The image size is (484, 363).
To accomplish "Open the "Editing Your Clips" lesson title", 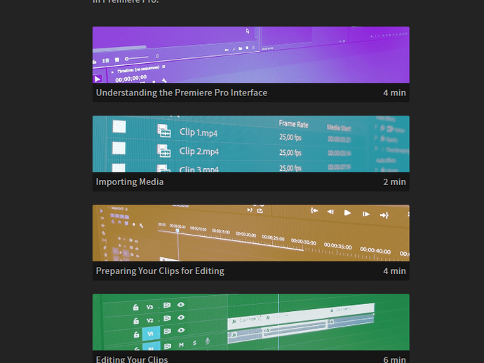I will click(x=132, y=359).
